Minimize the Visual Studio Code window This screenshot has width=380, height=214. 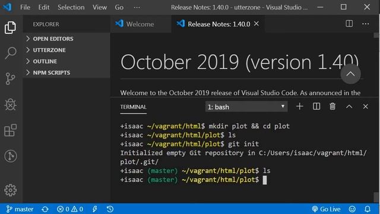click(320, 7)
